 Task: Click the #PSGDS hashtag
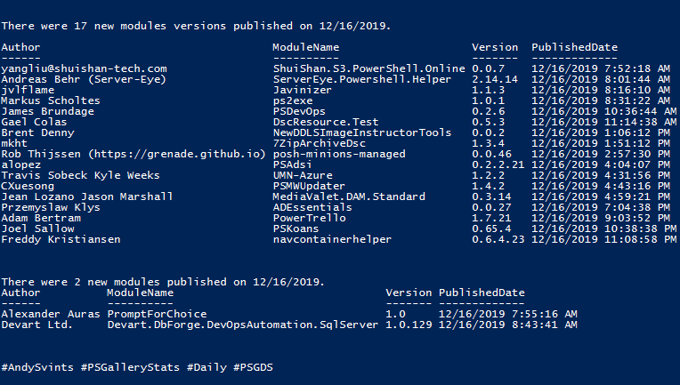pyautogui.click(x=254, y=367)
